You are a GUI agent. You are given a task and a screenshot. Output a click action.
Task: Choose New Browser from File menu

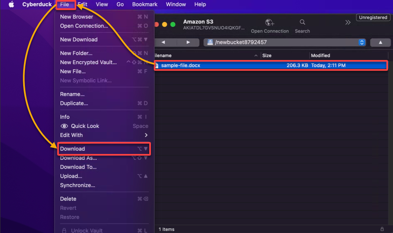coord(104,17)
